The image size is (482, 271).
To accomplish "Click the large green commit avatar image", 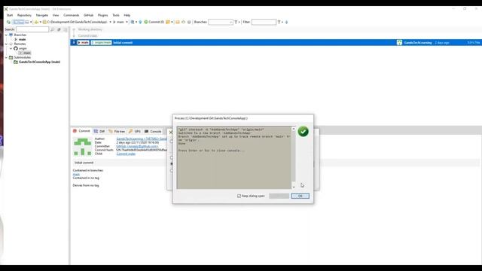I will coord(82,147).
